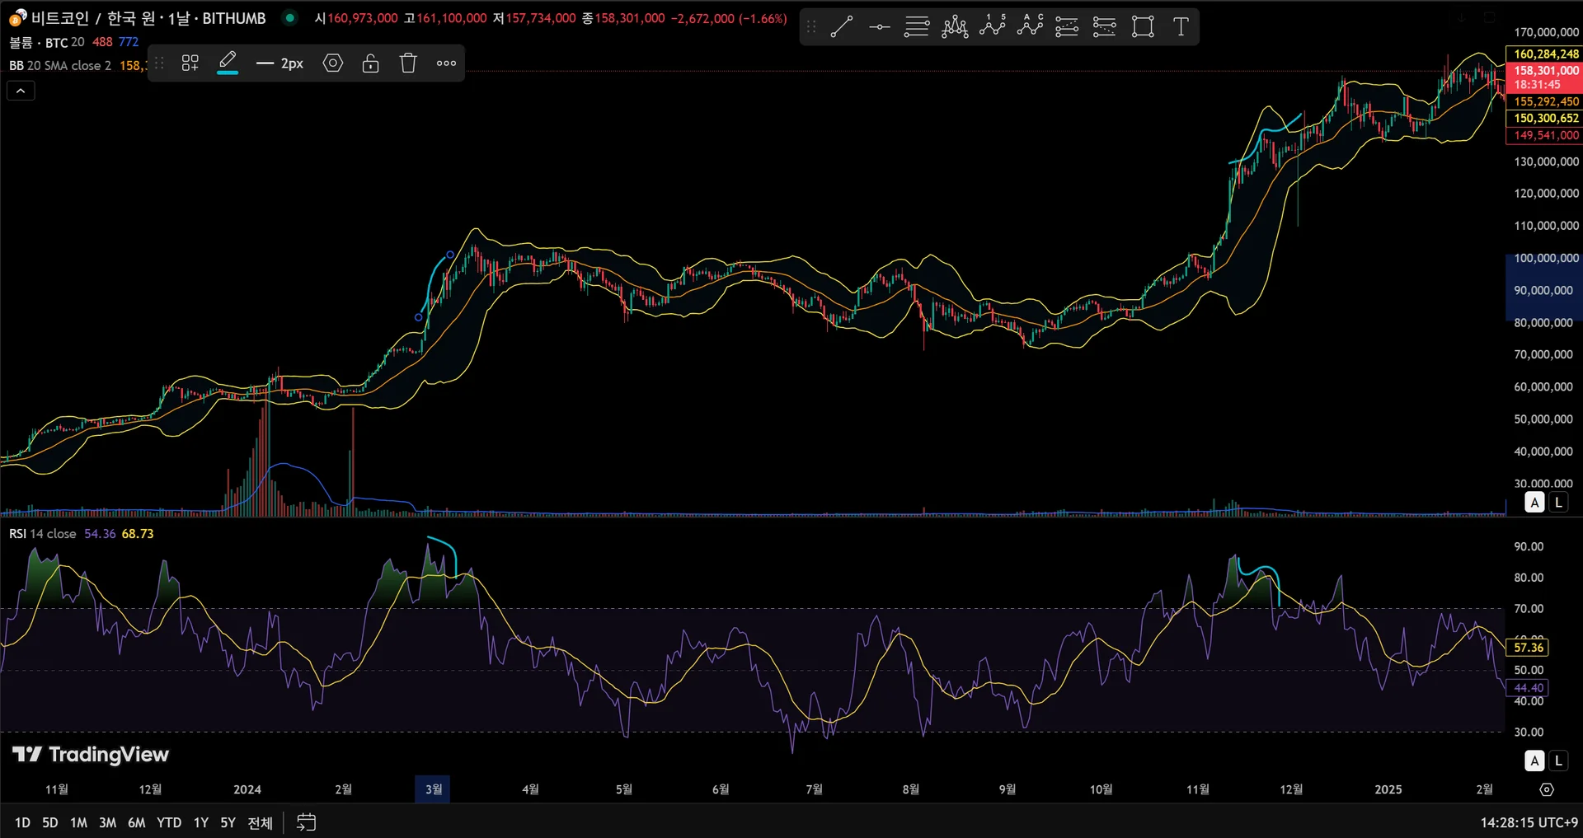Image resolution: width=1583 pixels, height=838 pixels.
Task: Collapse the indicator legend with chevron
Action: coord(21,91)
